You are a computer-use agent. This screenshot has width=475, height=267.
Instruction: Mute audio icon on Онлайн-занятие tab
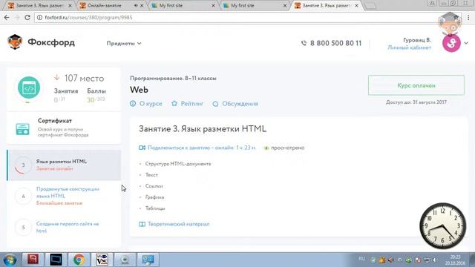click(x=136, y=5)
